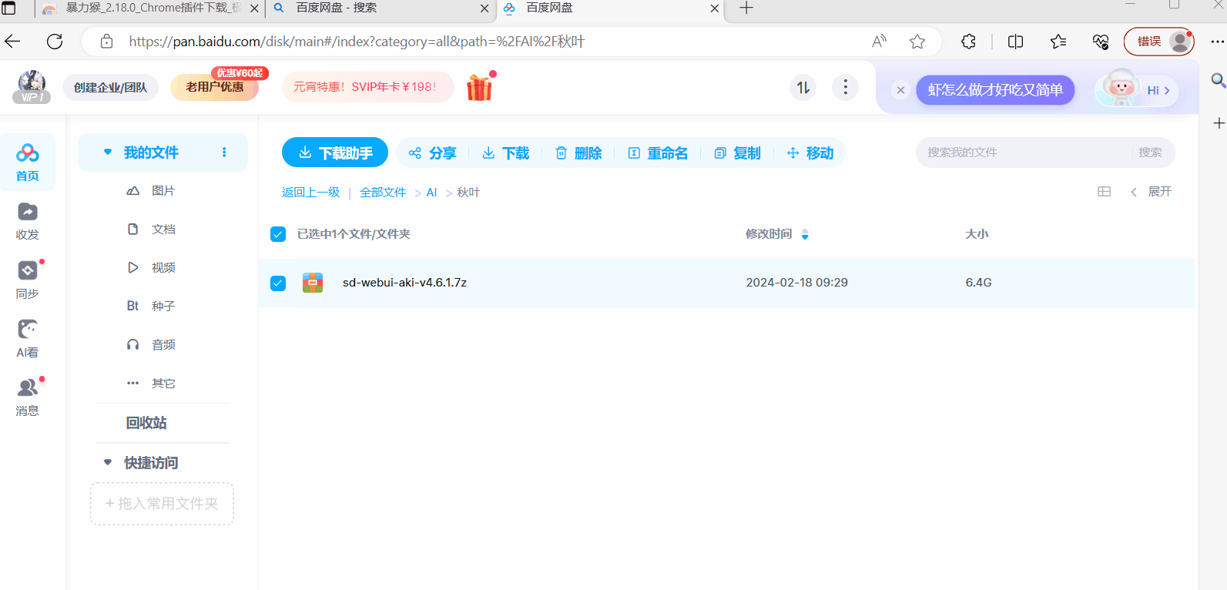Viewport: 1227px width, 590px height.
Task: Switch to the 暴力猴 Chrome插件 tab
Action: point(149,8)
